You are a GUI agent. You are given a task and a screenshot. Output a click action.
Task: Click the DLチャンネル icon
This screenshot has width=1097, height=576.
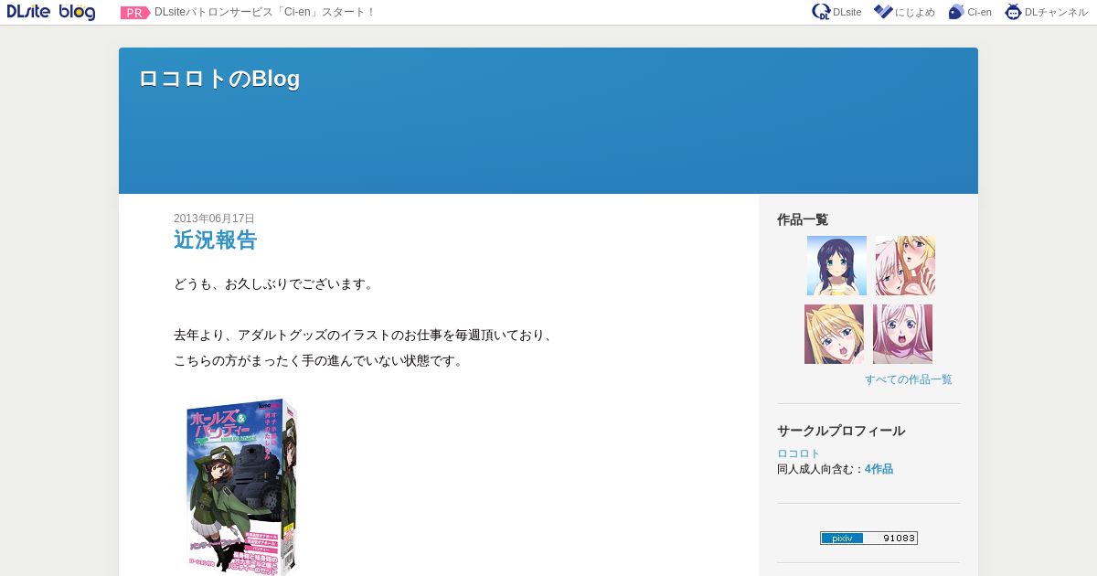click(x=1013, y=12)
